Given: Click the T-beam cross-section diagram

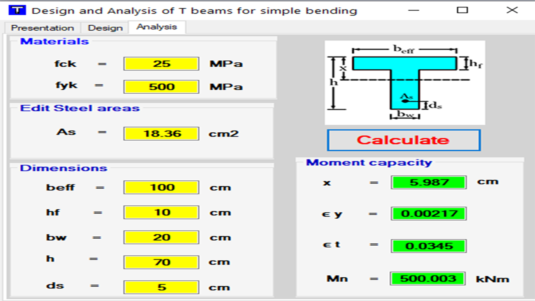Looking at the screenshot, I should 405,83.
